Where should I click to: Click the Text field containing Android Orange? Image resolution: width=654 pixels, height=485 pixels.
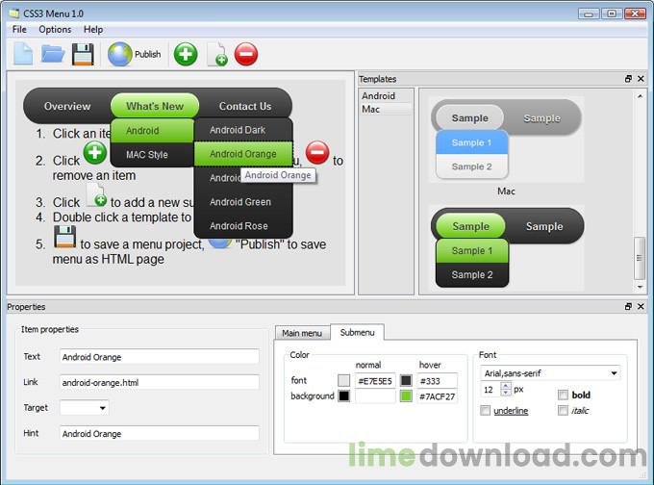pyautogui.click(x=160, y=357)
